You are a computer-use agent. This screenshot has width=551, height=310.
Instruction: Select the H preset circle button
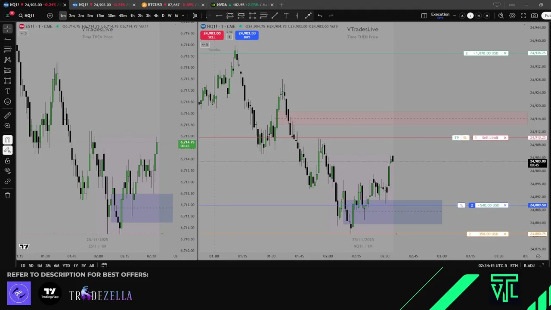478,15
